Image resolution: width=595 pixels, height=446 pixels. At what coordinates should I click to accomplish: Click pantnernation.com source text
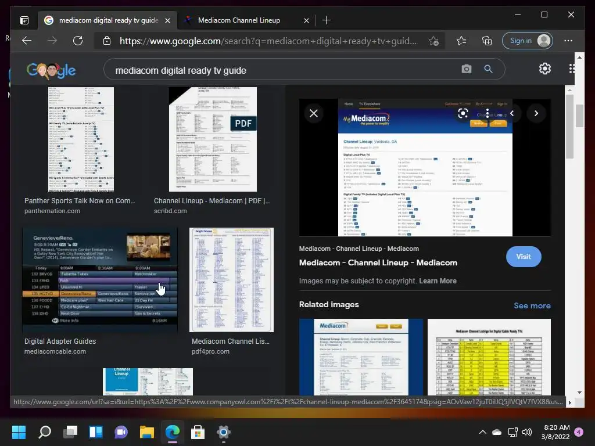point(52,211)
